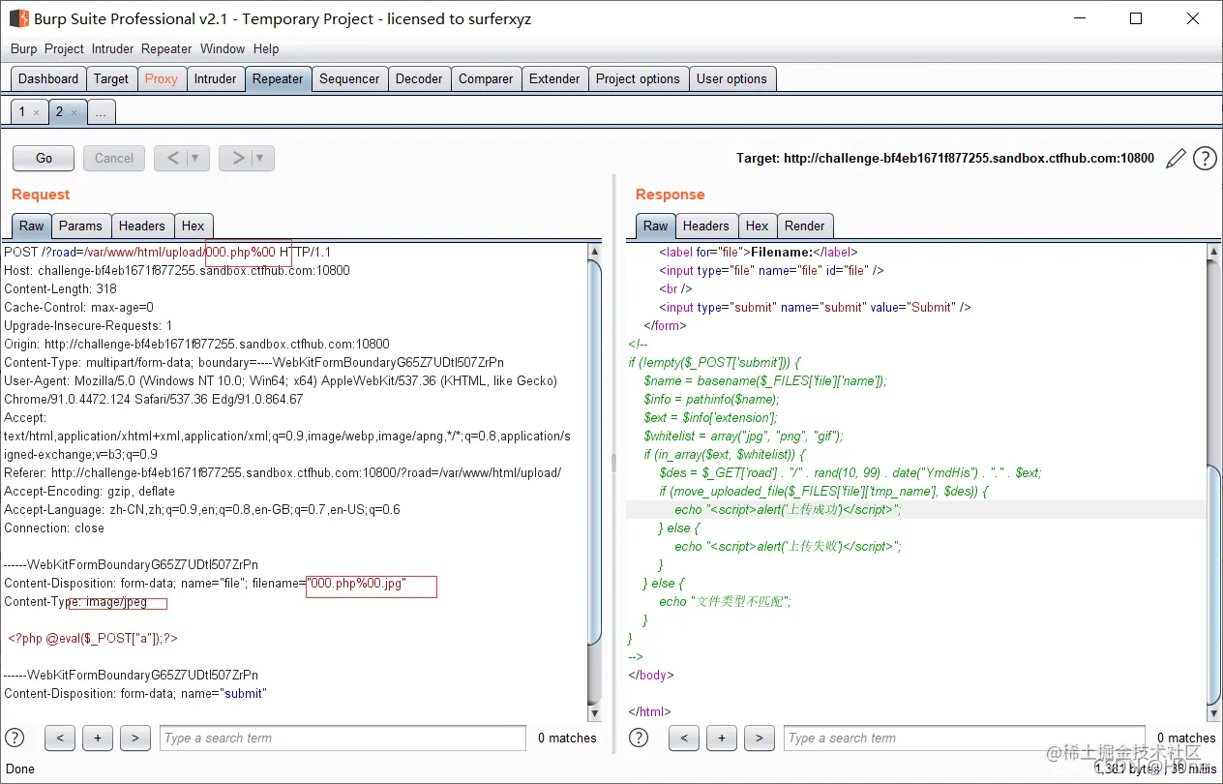1223x784 pixels.
Task: Close Repeater tab 1
Action: tap(36, 112)
